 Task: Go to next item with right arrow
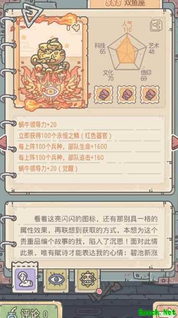coord(175,143)
